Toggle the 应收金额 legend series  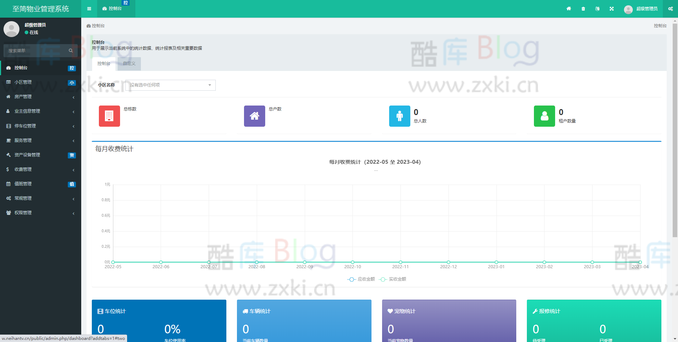(x=361, y=279)
